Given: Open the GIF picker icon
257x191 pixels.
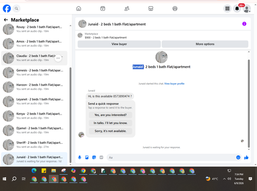Looking at the screenshot, I should coord(101,157).
